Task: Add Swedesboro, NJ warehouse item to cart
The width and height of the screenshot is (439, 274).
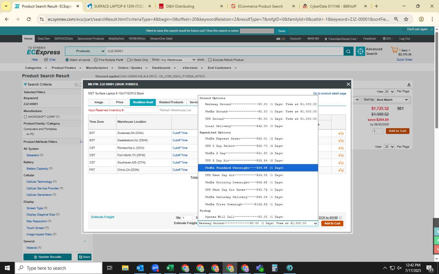Action: (341, 141)
